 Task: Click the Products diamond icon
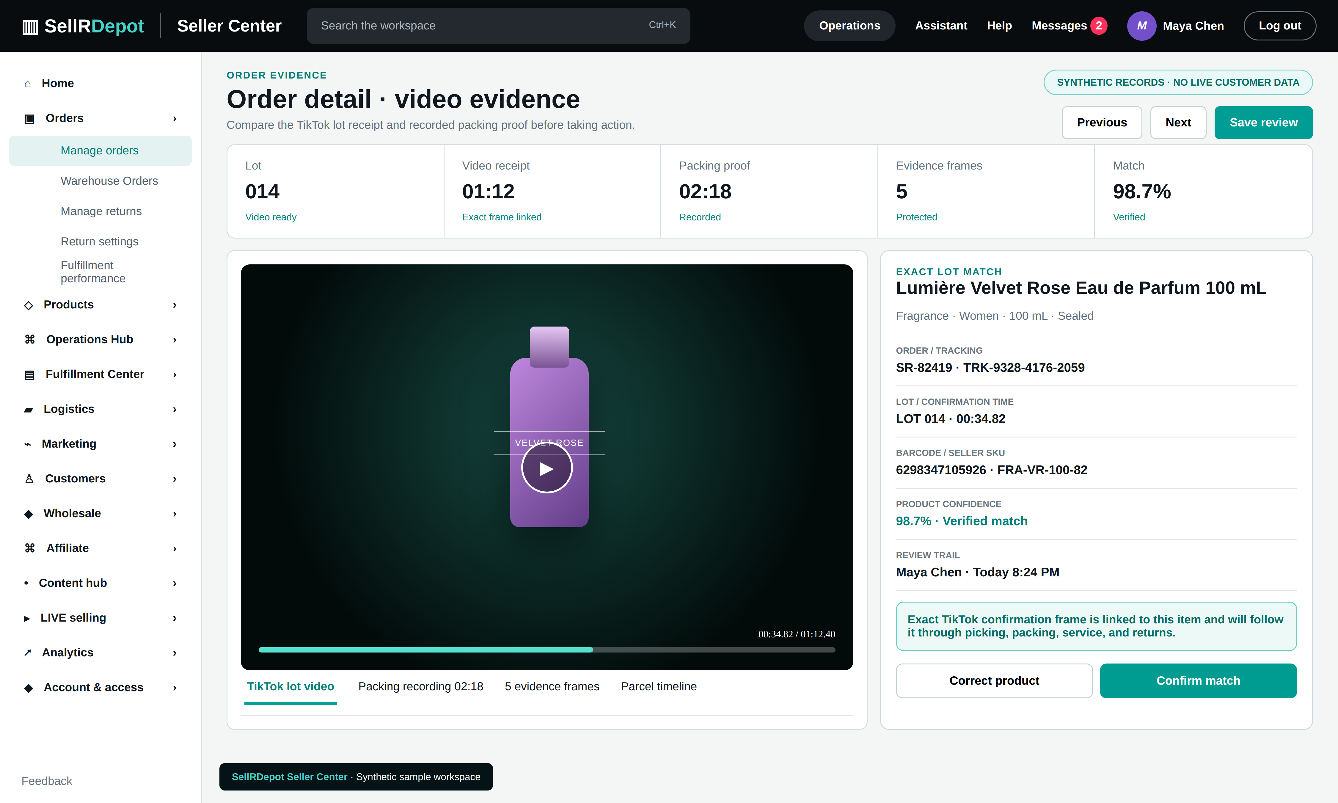[29, 305]
